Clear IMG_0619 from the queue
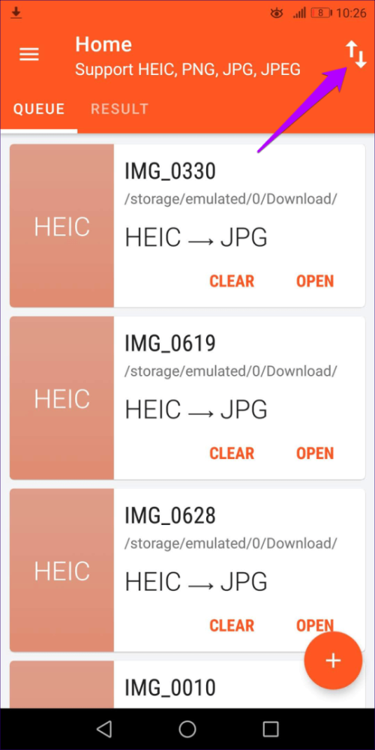The height and width of the screenshot is (750, 375). coord(232,453)
